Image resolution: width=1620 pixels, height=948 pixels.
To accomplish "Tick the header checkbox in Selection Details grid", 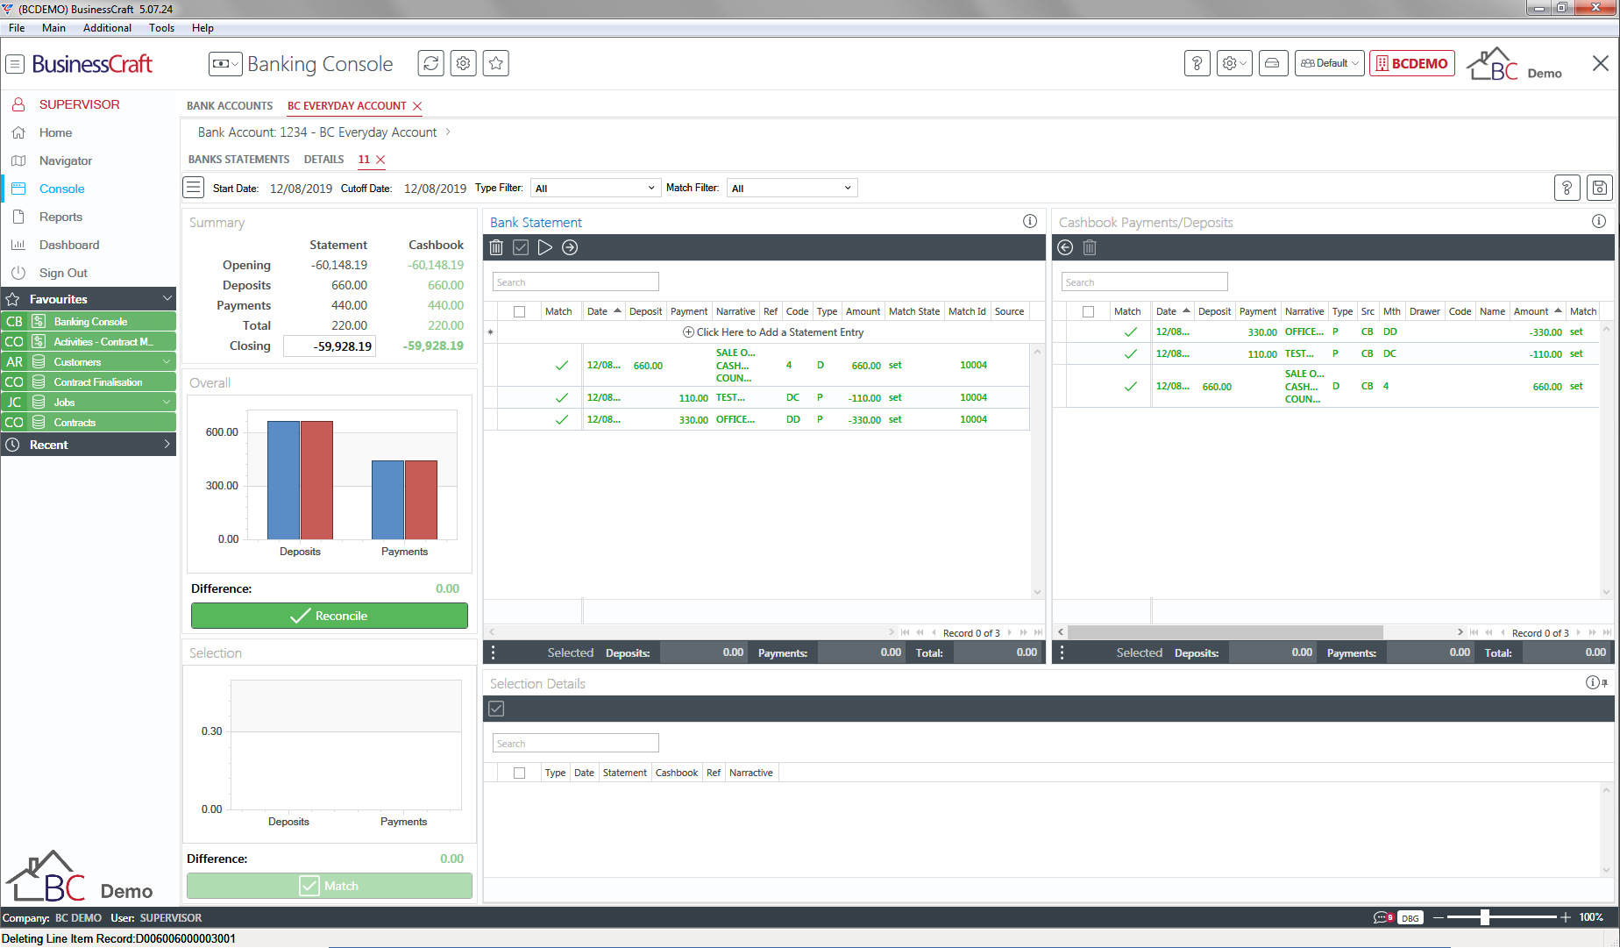I will tap(519, 773).
